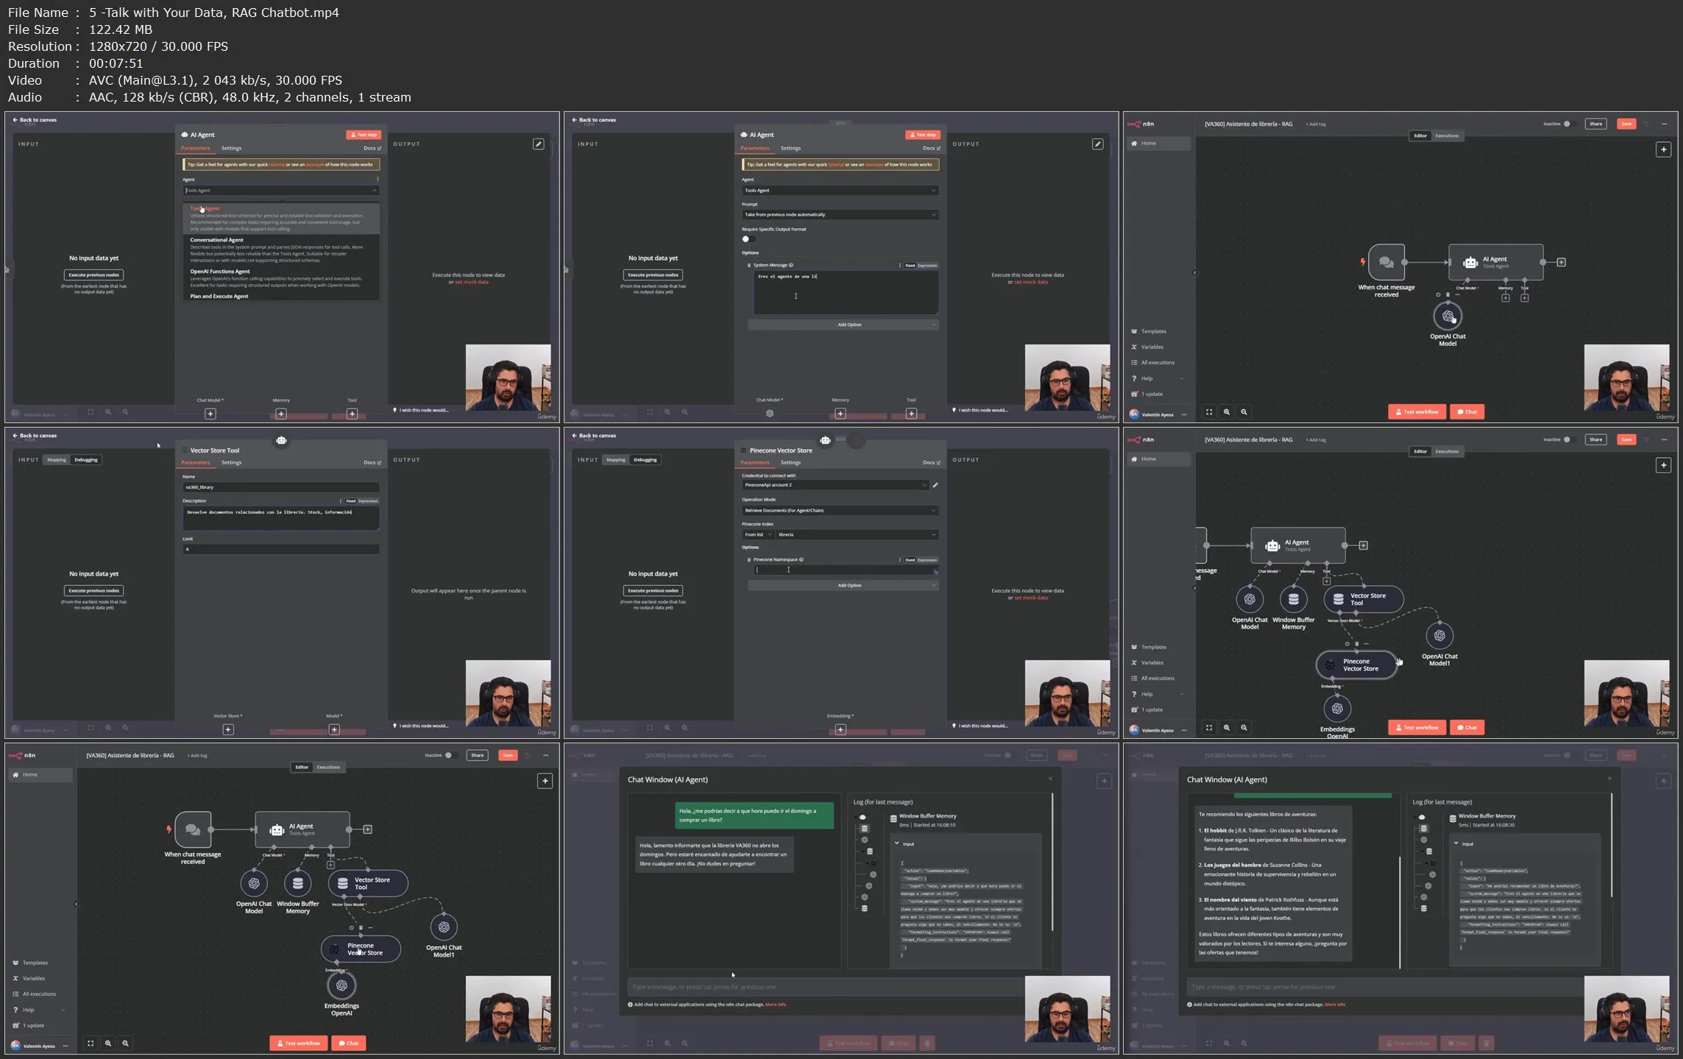Image resolution: width=1683 pixels, height=1059 pixels.
Task: Click the trash icon next to Pinecone Namespace
Action: pyautogui.click(x=749, y=559)
